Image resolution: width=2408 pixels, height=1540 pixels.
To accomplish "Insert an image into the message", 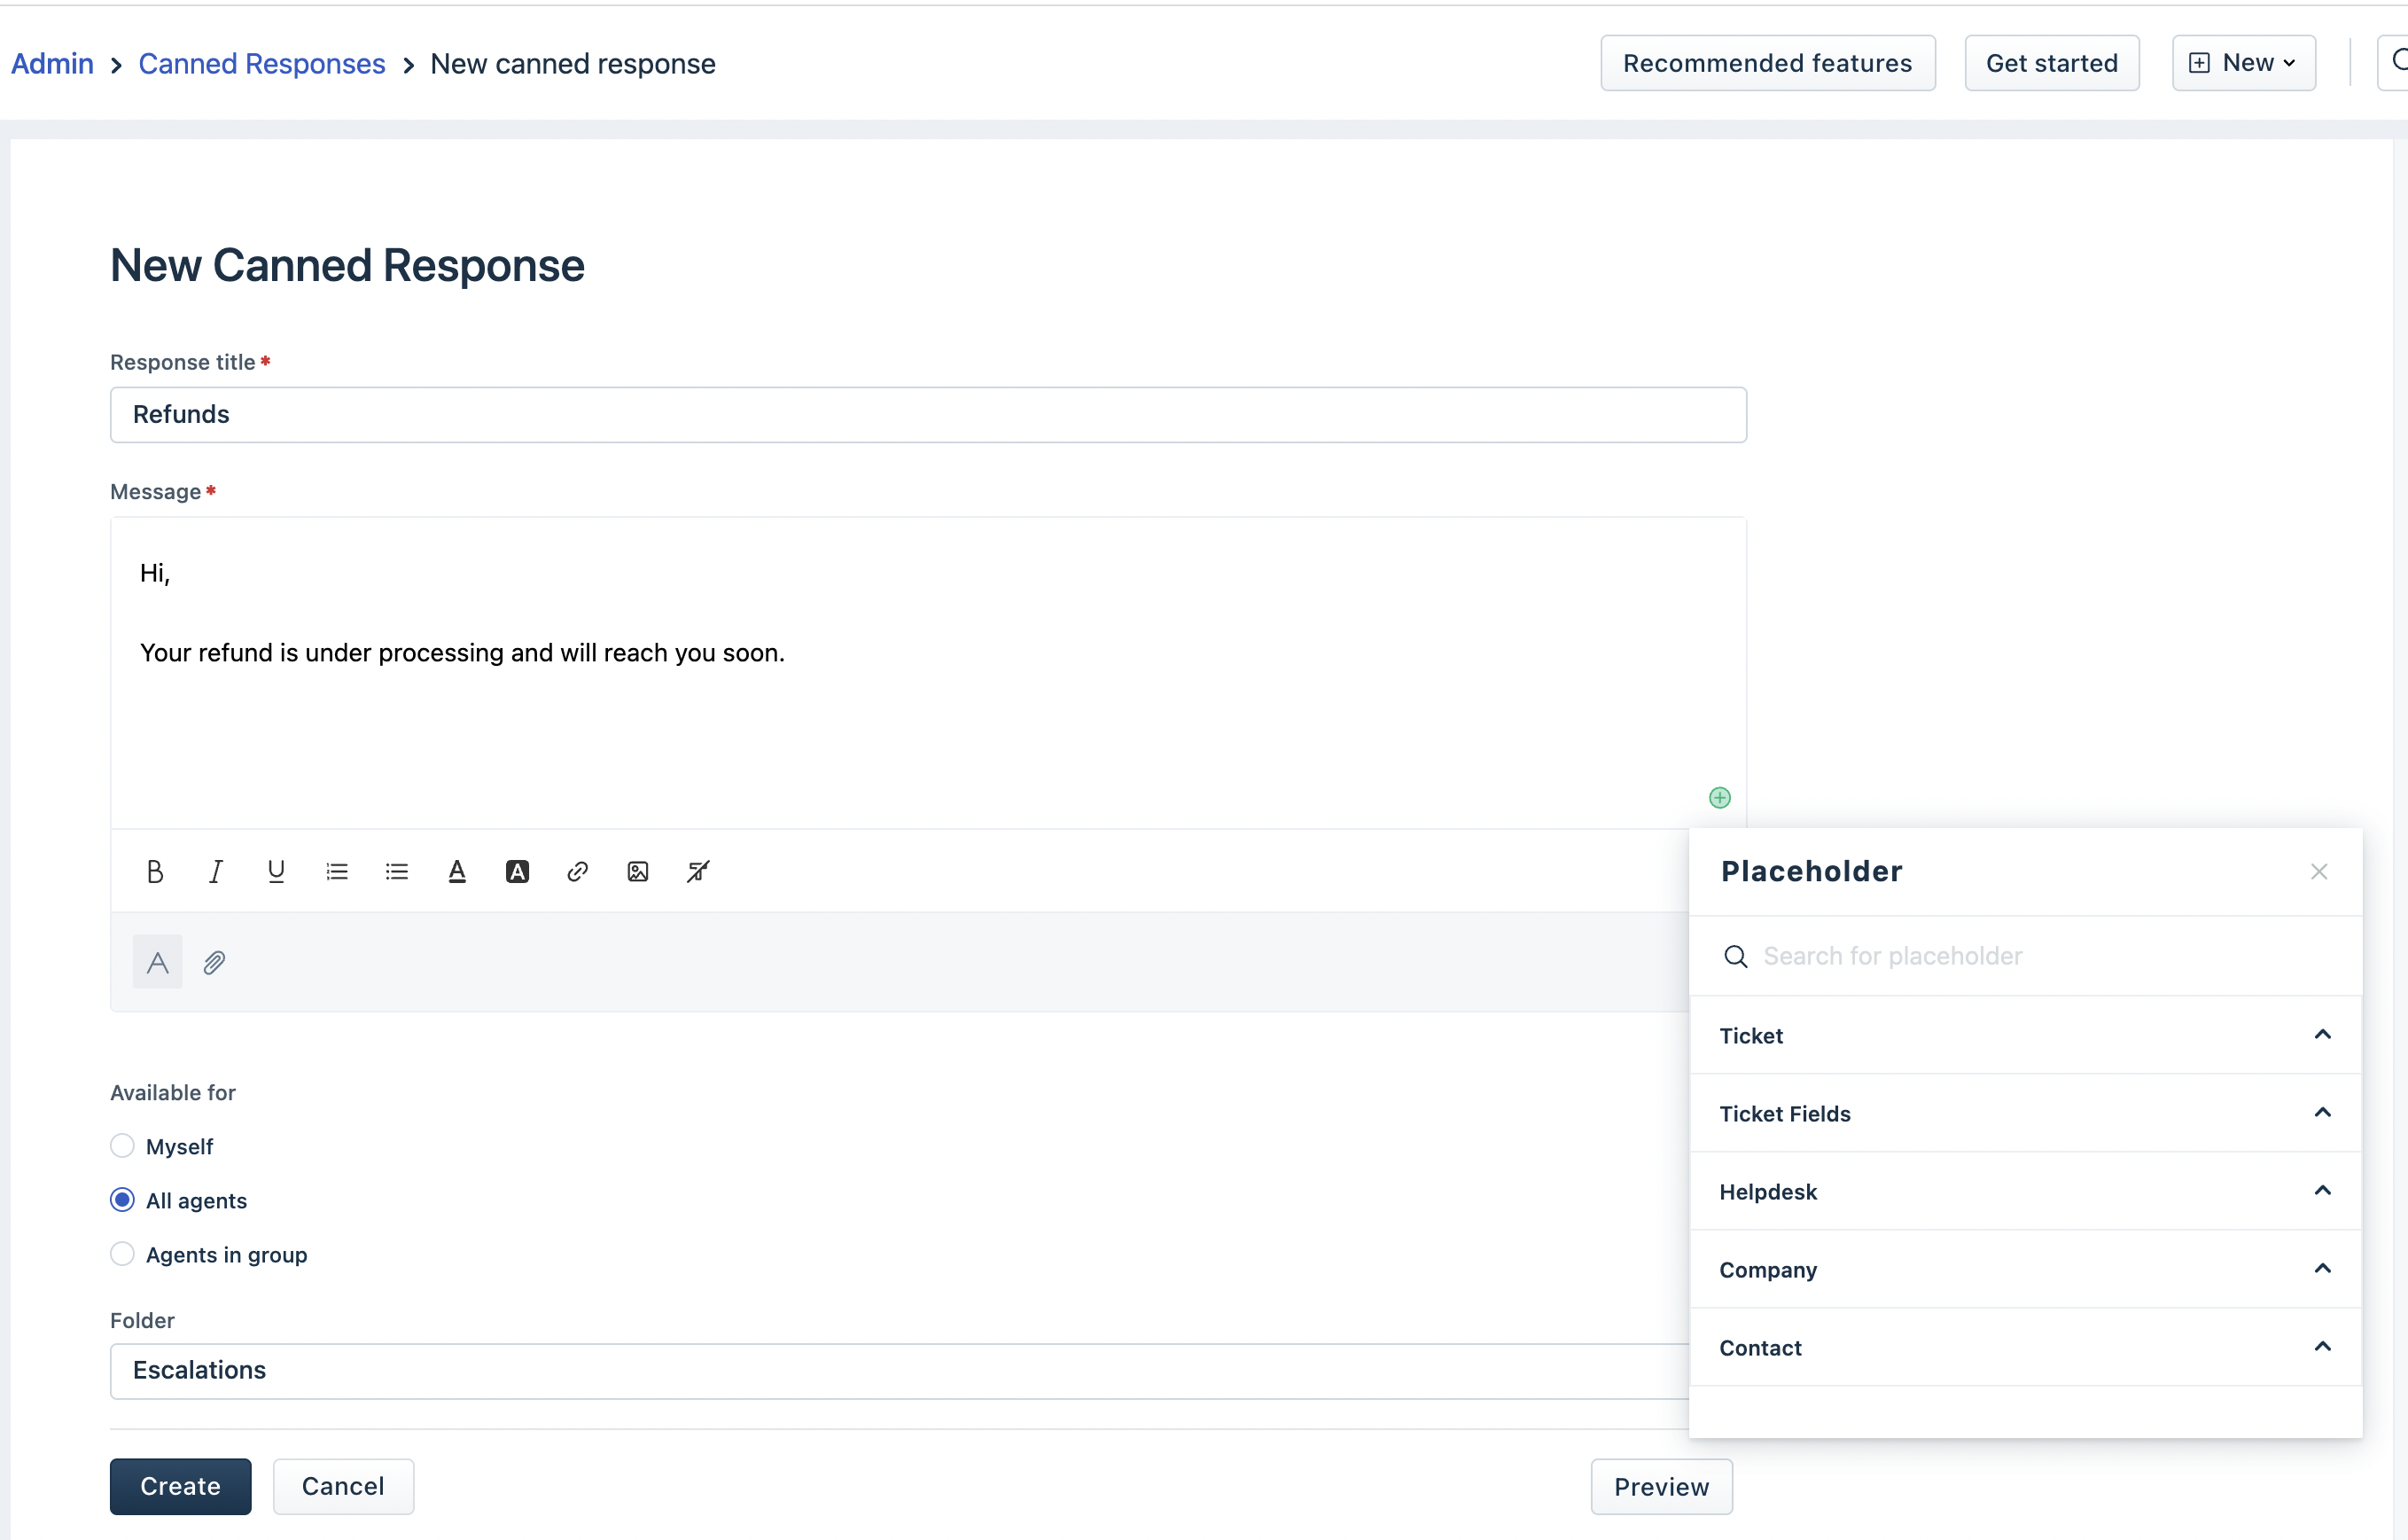I will [638, 872].
